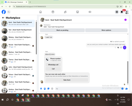Screen dimensions: 132x106
Task: Send a thumbs-up like
Action: tap(126, 89)
